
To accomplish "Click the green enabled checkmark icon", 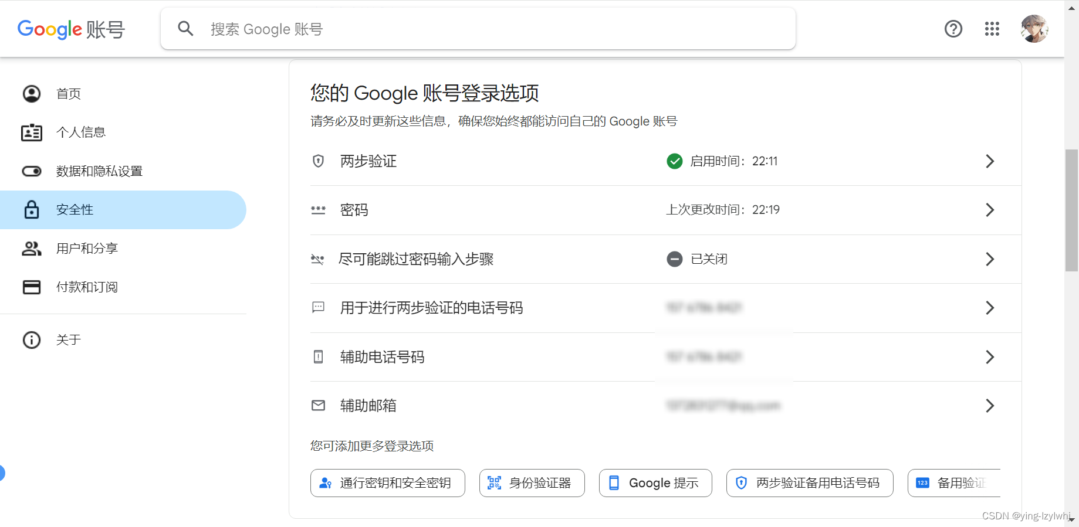I will point(675,161).
